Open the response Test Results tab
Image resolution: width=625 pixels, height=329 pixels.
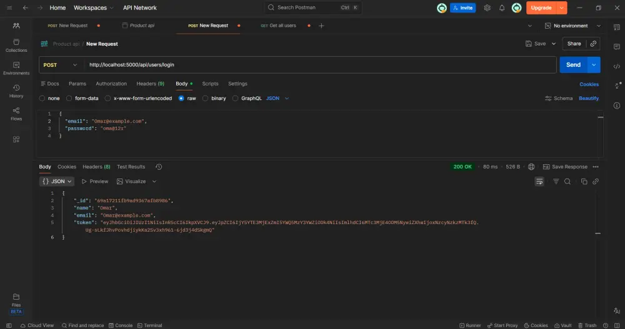click(131, 167)
